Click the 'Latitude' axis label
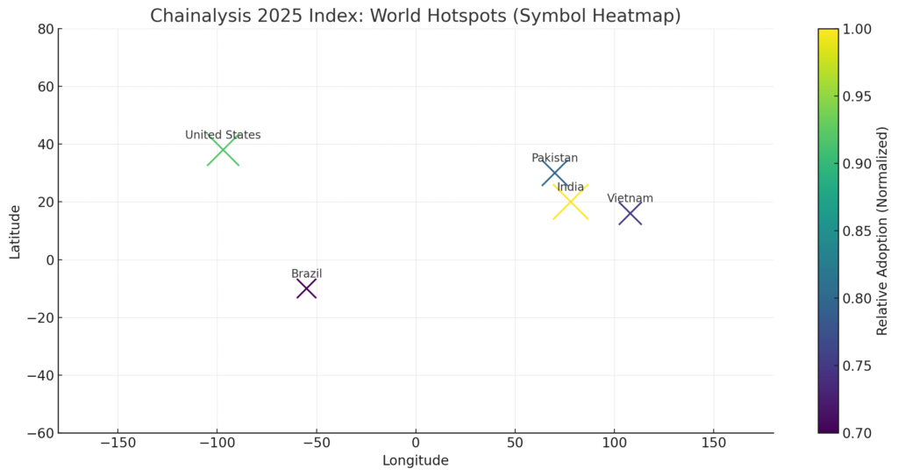898x476 pixels. pyautogui.click(x=15, y=232)
